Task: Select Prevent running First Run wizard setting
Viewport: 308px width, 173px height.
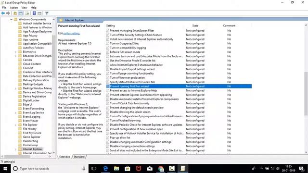Action: 179,86
